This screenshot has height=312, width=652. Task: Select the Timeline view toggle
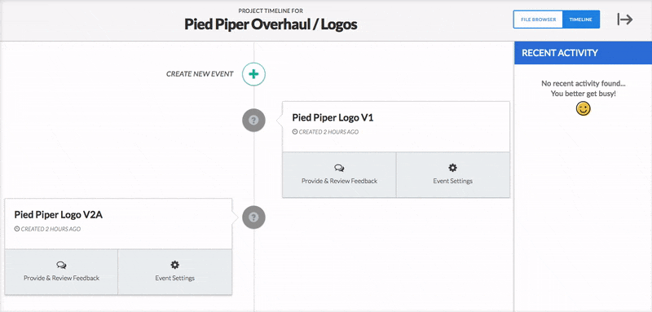coord(581,20)
